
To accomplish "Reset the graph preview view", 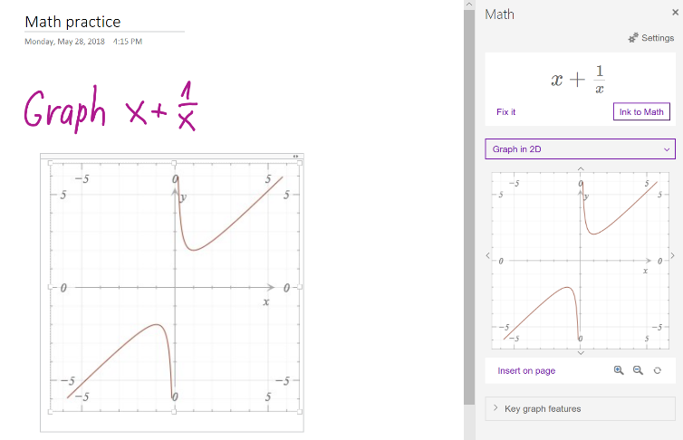I will [x=657, y=370].
